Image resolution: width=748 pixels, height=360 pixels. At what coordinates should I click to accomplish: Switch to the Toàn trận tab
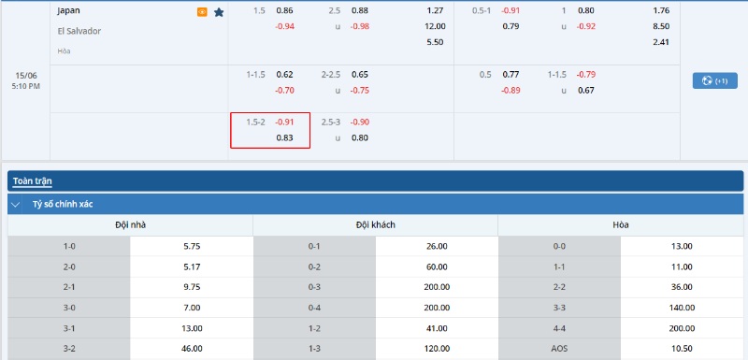point(32,181)
